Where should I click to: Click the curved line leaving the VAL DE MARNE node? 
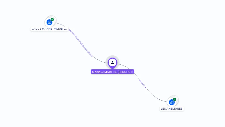(x=60, y=24)
